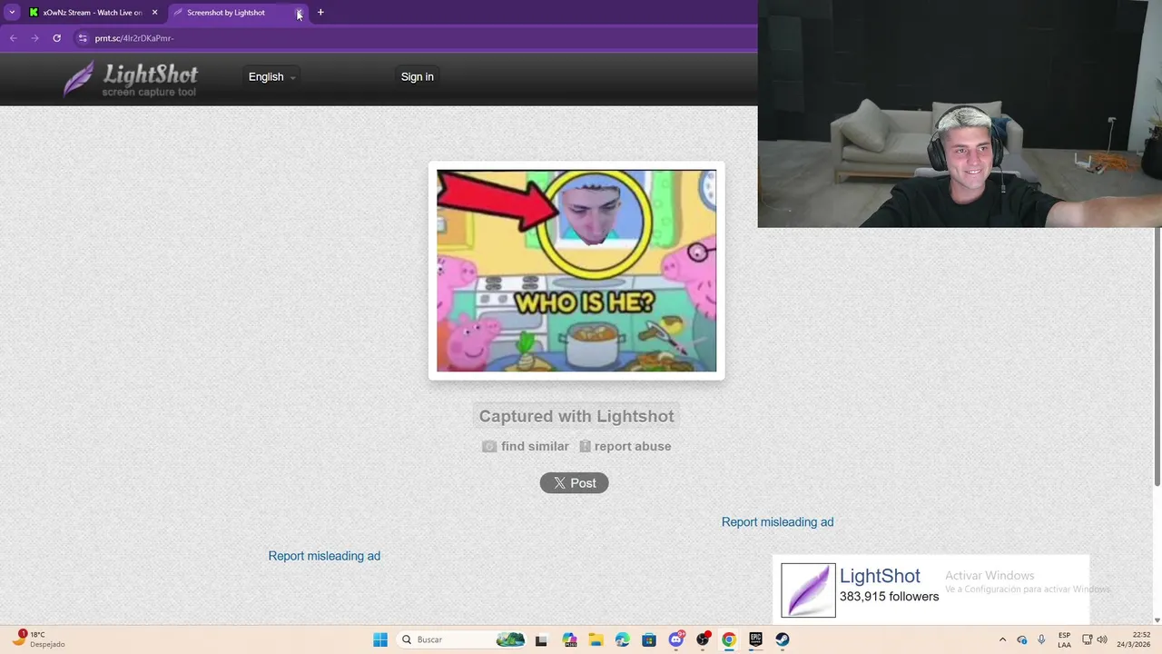This screenshot has width=1162, height=654.
Task: Click the report abuse link
Action: [625, 446]
